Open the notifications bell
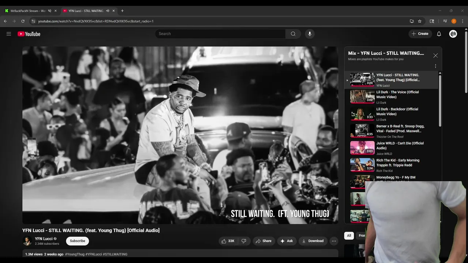This screenshot has height=263, width=468. (439, 34)
